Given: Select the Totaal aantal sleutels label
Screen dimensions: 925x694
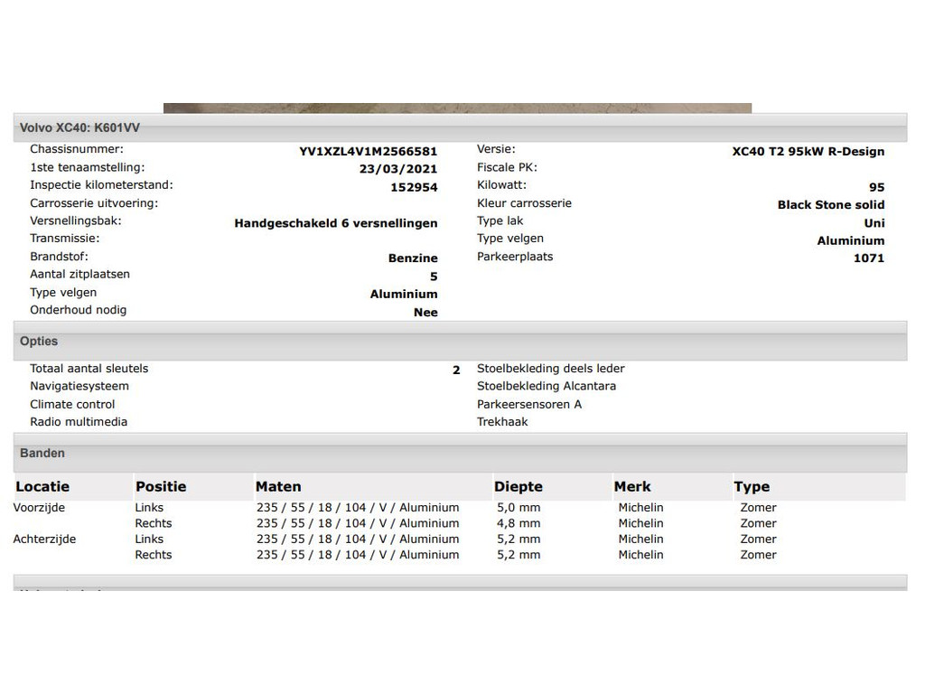Looking at the screenshot, I should (89, 369).
